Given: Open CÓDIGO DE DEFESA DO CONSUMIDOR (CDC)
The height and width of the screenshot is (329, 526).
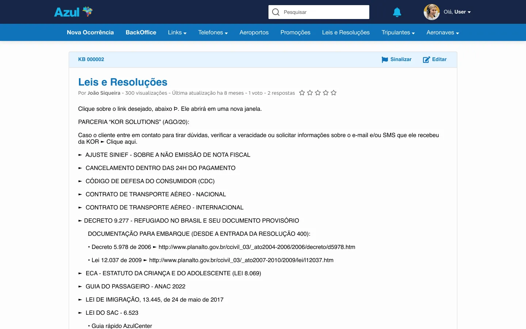Looking at the screenshot, I should 150,181.
